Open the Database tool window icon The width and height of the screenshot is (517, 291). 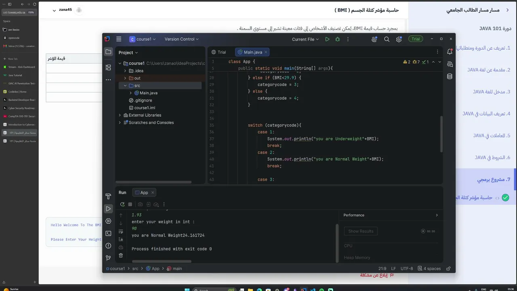click(x=450, y=76)
